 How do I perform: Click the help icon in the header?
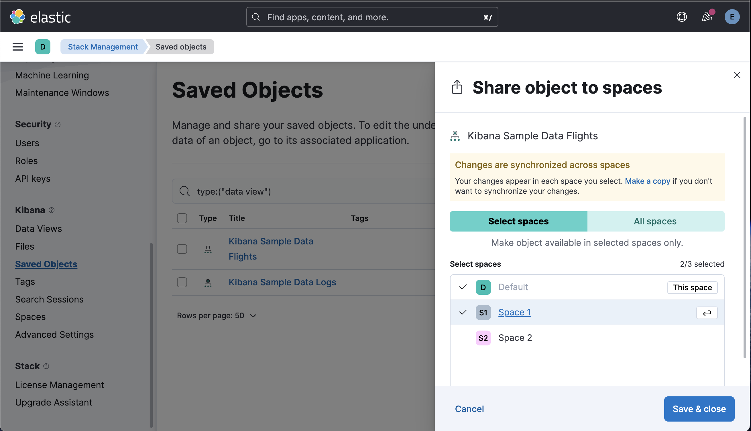point(682,17)
